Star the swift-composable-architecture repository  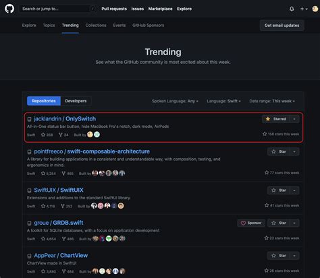279,151
